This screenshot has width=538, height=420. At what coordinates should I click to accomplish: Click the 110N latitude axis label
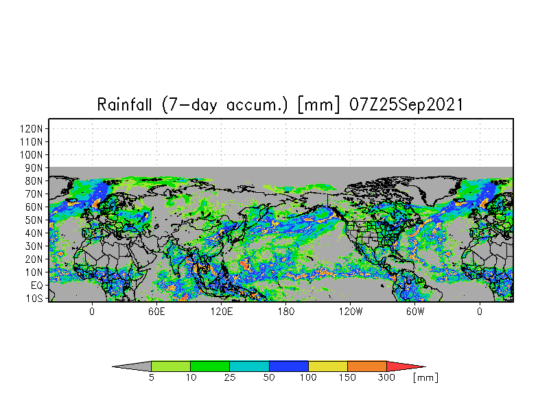32,142
